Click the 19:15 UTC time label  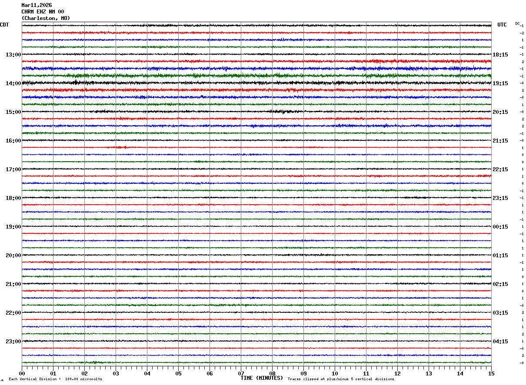tap(500, 83)
